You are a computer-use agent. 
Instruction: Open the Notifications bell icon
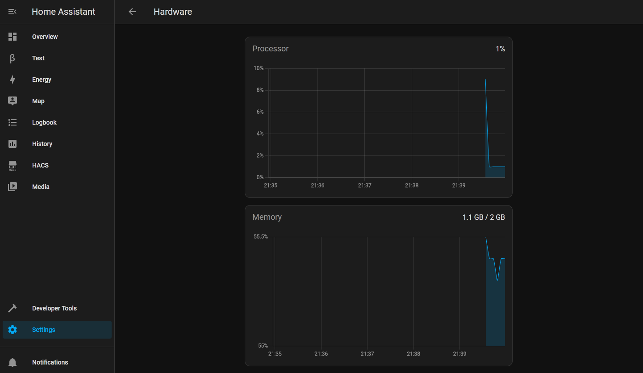pyautogui.click(x=13, y=362)
